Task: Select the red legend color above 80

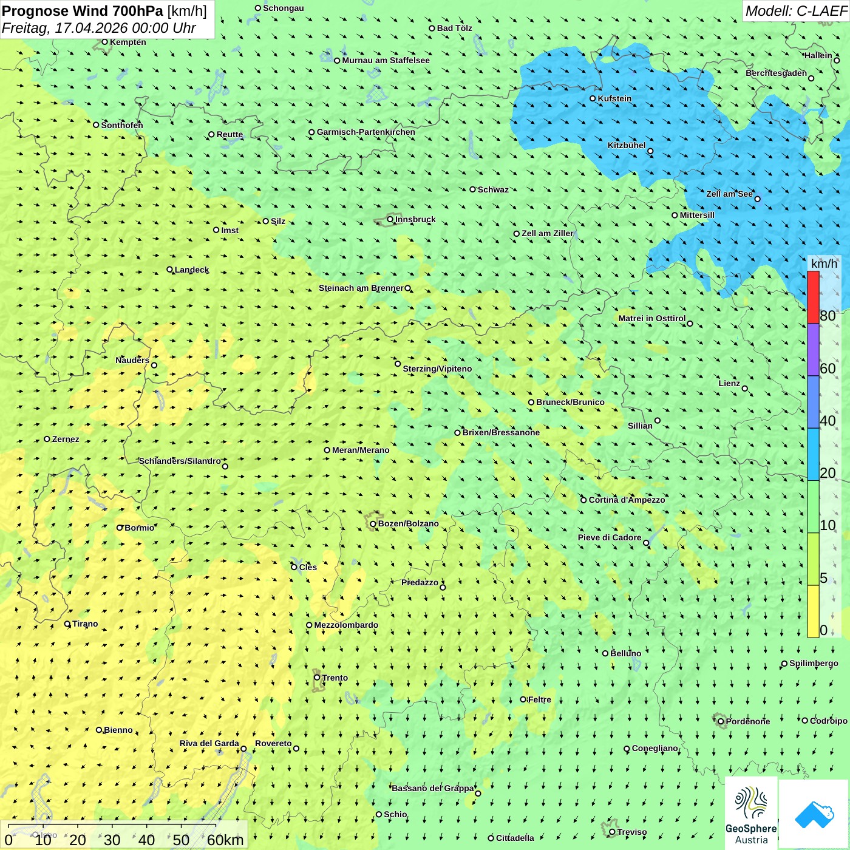Action: (x=813, y=297)
